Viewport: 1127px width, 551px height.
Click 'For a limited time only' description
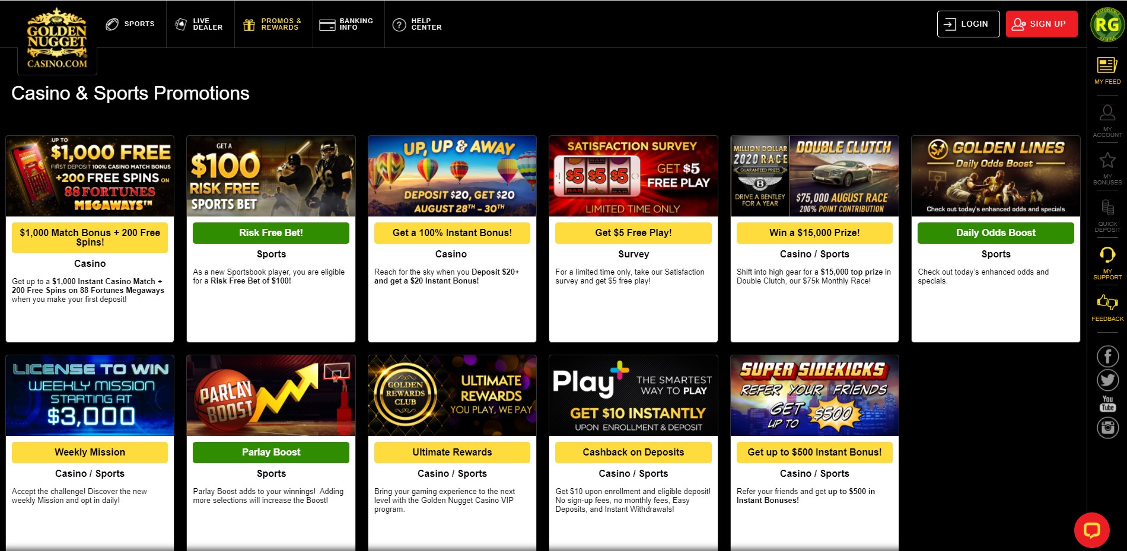(x=630, y=276)
